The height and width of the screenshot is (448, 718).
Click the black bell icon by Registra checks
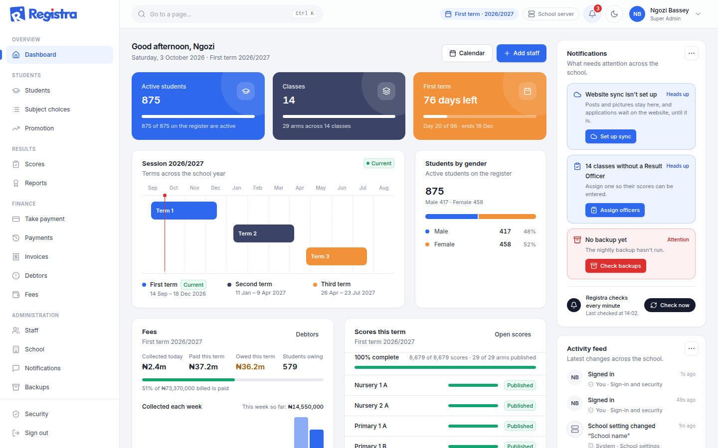pos(574,305)
